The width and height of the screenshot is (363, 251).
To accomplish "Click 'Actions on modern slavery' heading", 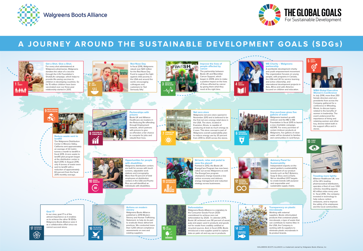I will point(137,208).
